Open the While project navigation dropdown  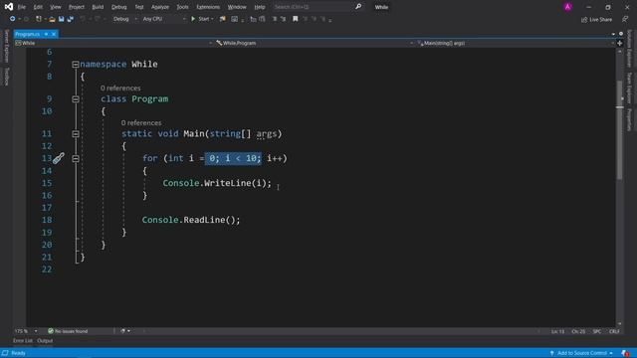coord(113,43)
